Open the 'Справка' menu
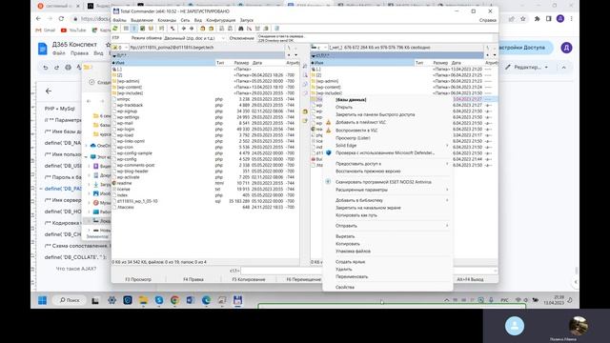 [487, 20]
